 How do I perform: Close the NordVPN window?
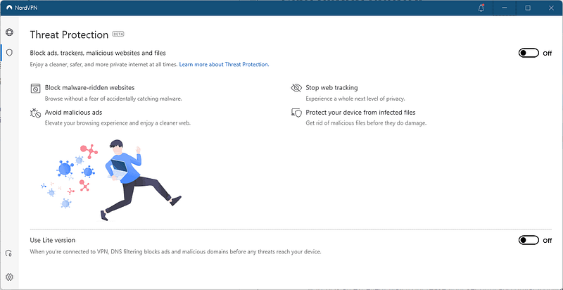pos(551,8)
